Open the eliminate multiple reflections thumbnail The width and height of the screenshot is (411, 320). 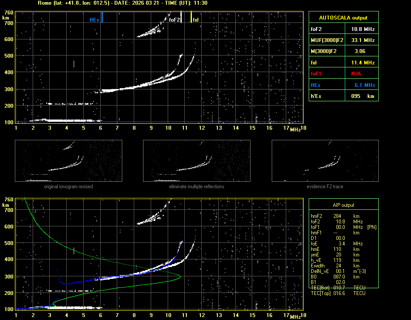(x=197, y=161)
